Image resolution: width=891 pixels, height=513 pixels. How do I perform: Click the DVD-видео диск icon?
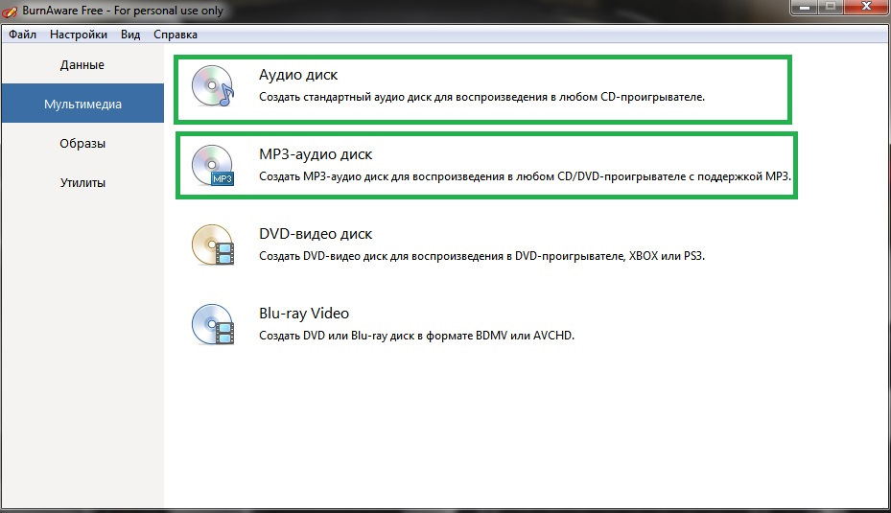click(x=213, y=245)
